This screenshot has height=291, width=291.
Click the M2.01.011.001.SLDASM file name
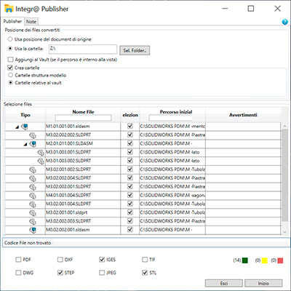pyautogui.click(x=69, y=143)
